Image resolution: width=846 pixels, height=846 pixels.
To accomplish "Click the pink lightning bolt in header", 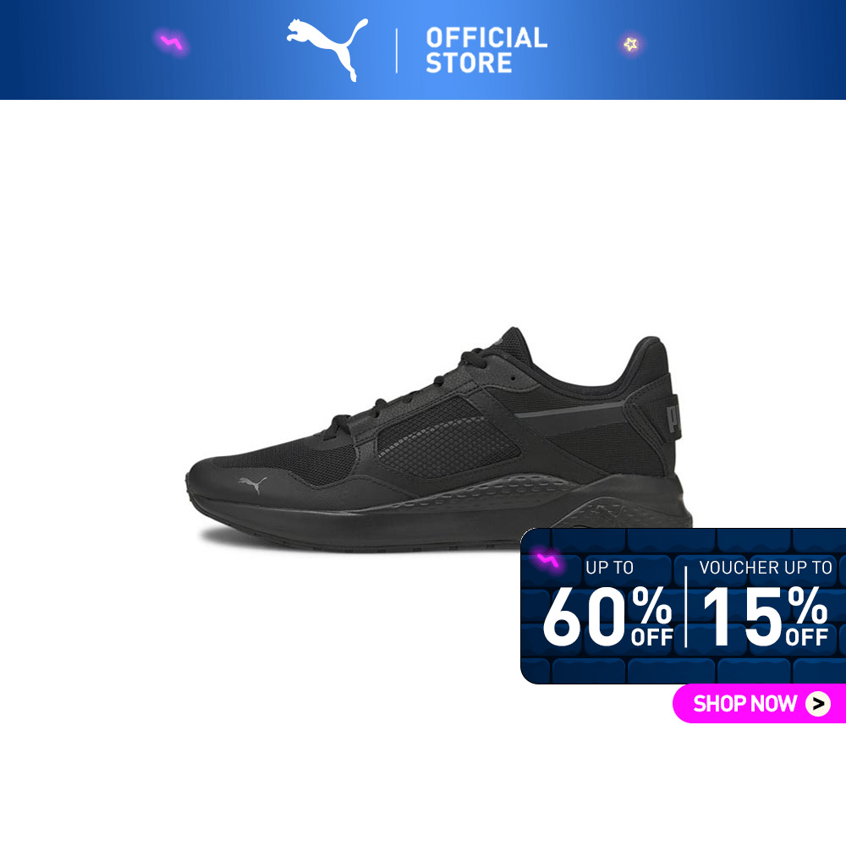I will pos(172,42).
